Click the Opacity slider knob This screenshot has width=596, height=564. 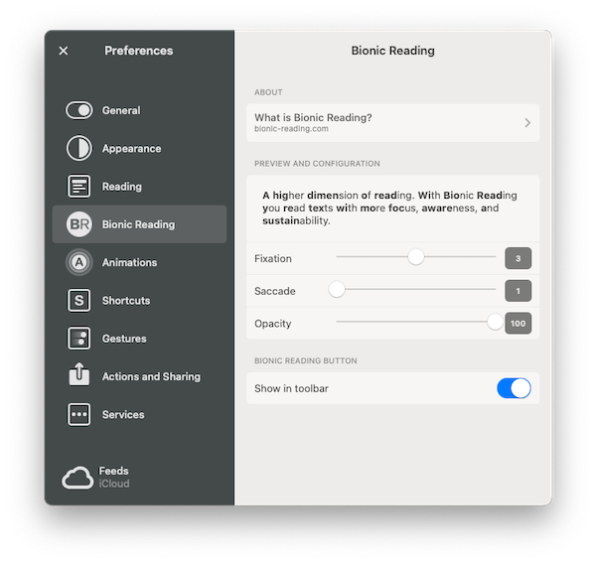pos(495,322)
